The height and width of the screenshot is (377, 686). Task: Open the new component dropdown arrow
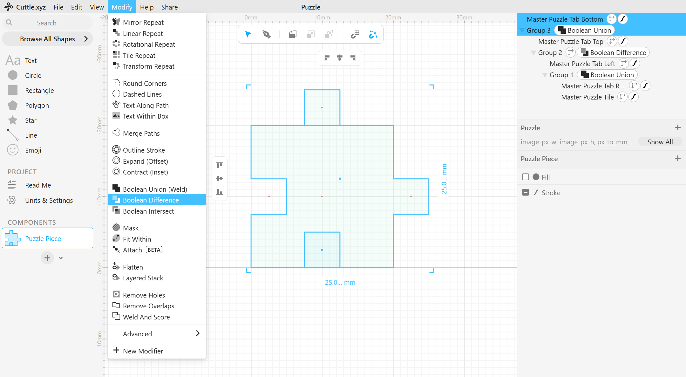click(x=61, y=258)
